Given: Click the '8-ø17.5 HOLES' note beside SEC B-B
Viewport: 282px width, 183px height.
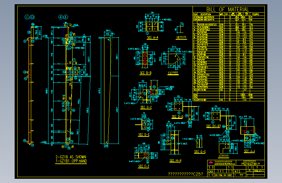Looking at the screenshot, I should coord(133,49).
